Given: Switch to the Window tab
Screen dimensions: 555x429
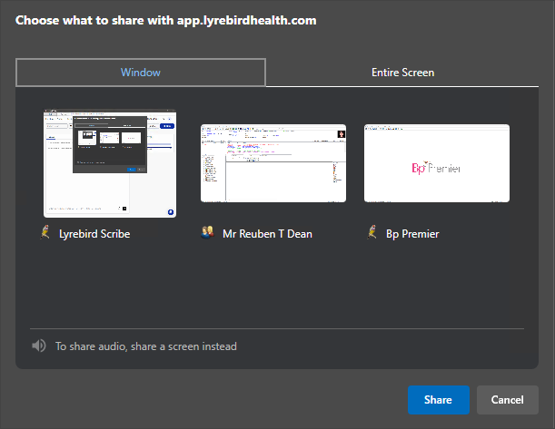Looking at the screenshot, I should [141, 73].
